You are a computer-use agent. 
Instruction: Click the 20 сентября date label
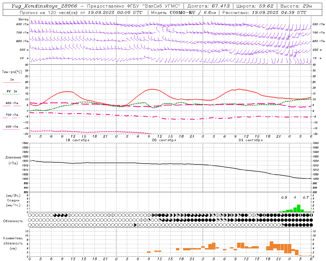coord(164,140)
